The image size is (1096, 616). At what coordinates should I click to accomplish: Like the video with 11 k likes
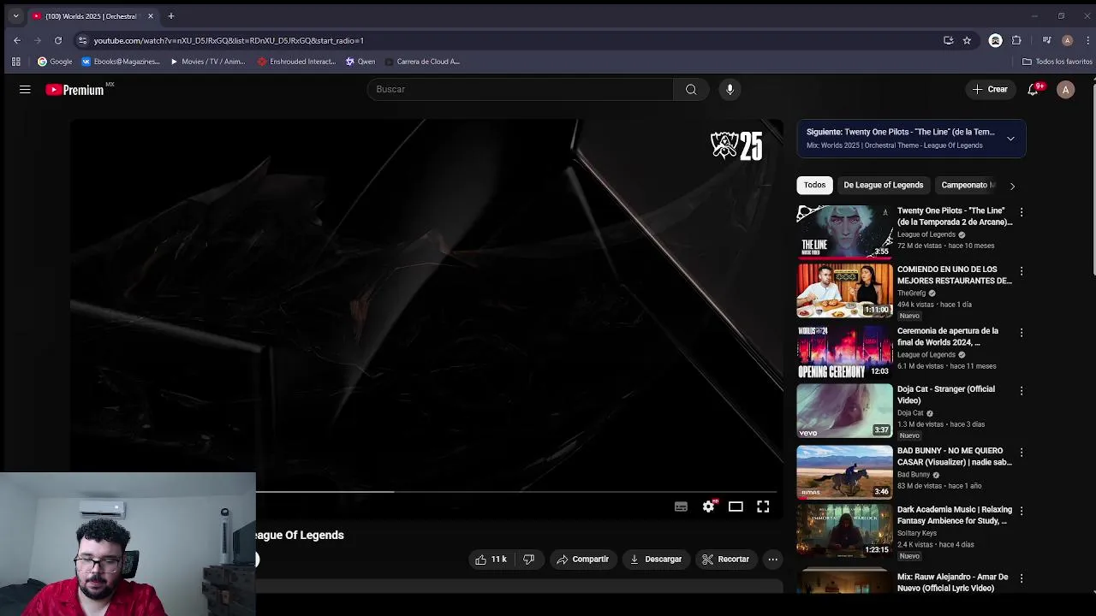(x=491, y=559)
